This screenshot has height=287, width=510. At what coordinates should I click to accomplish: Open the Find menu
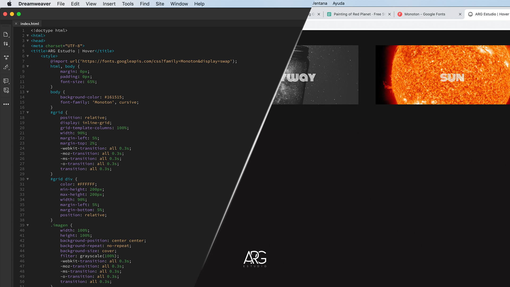(145, 4)
